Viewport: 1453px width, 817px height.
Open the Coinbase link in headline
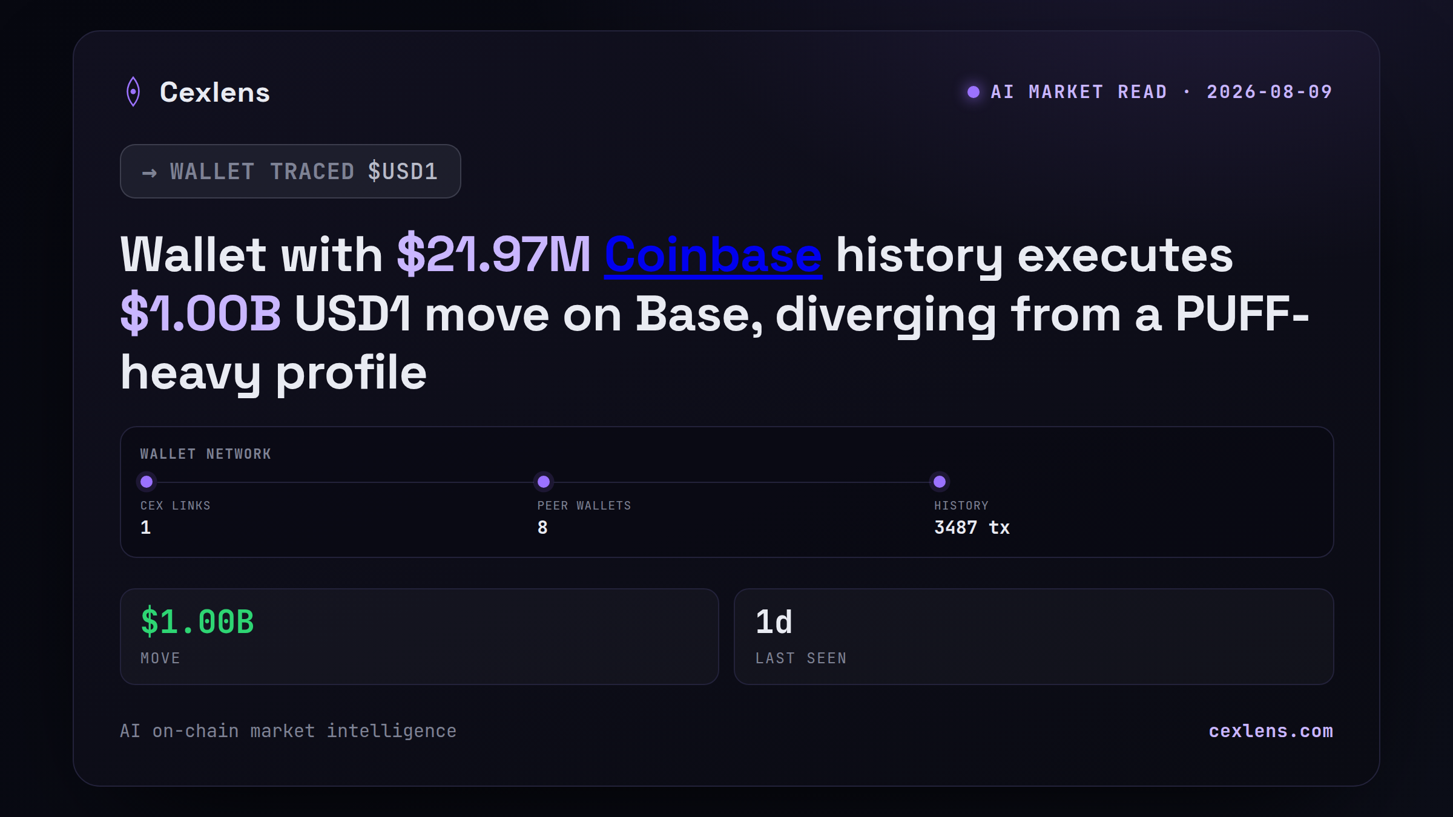713,255
